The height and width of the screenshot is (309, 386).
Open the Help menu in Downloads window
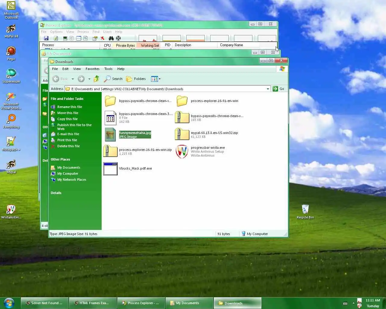121,69
